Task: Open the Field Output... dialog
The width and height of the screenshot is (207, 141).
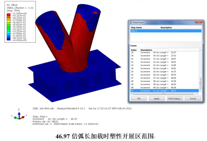Action: pos(175,99)
